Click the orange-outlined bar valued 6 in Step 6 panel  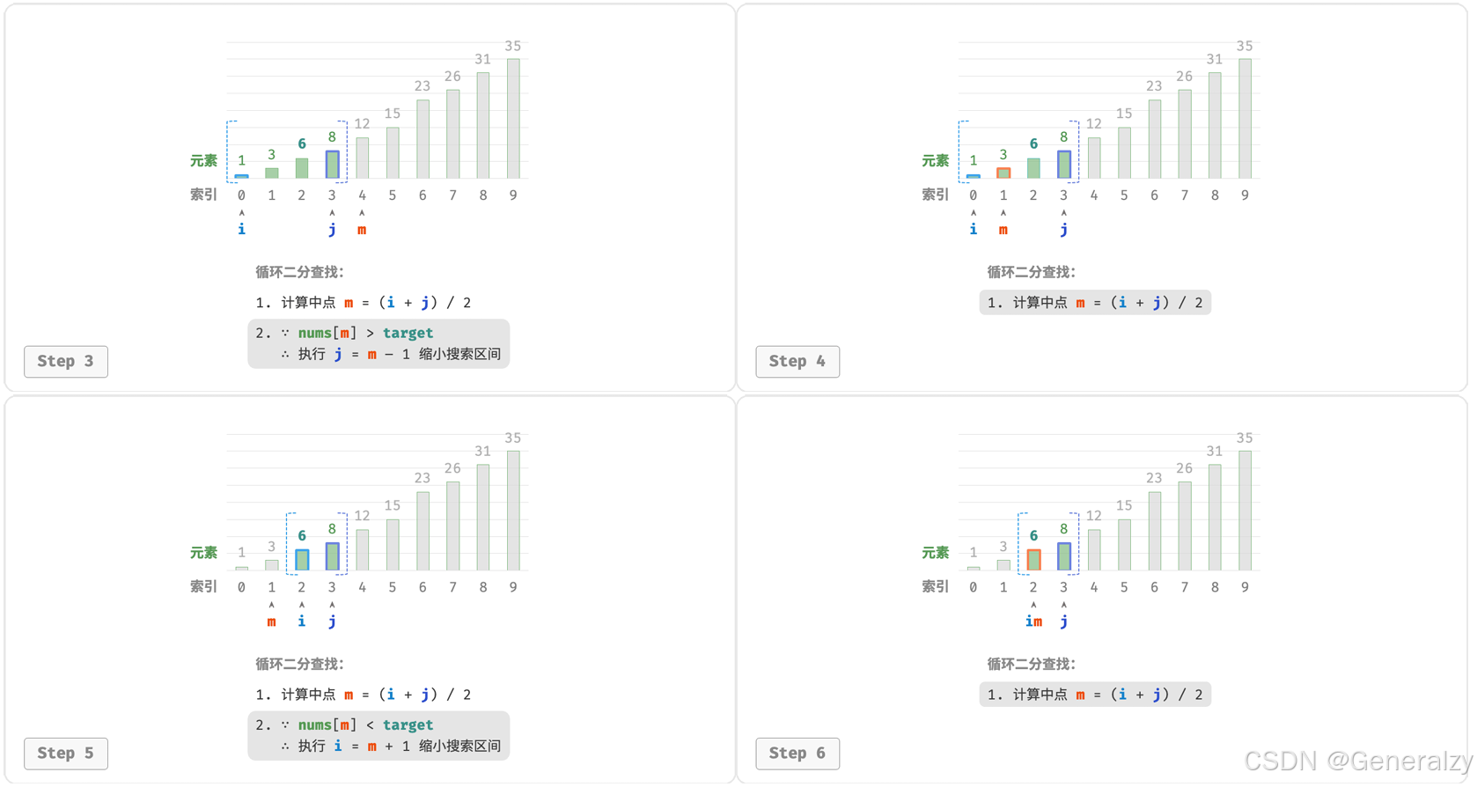coord(1033,560)
